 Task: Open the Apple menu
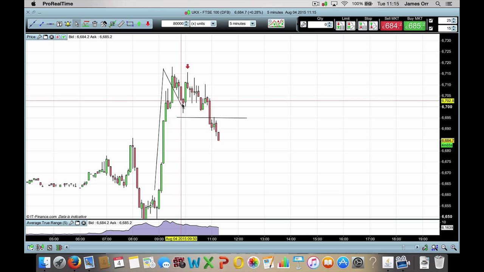point(33,4)
